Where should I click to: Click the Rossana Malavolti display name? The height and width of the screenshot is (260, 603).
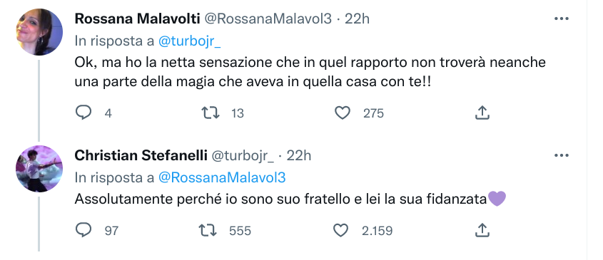tap(137, 19)
